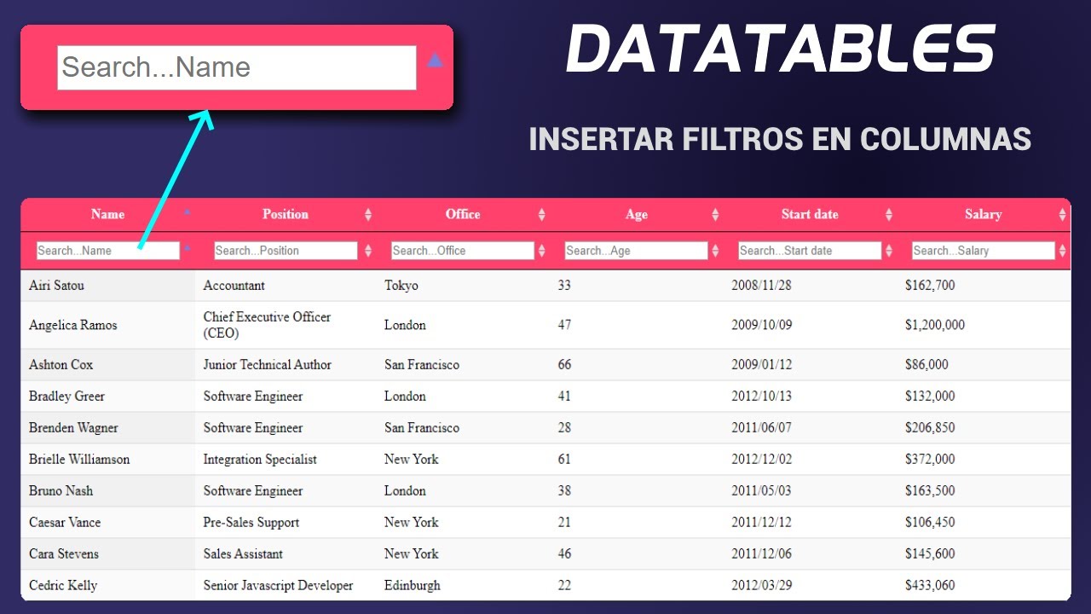1091x614 pixels.
Task: Click the salary value $206,850
Action: coord(930,428)
